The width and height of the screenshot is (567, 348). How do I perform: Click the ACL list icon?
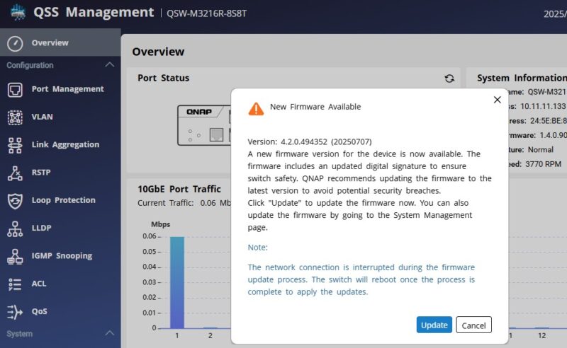pos(15,284)
